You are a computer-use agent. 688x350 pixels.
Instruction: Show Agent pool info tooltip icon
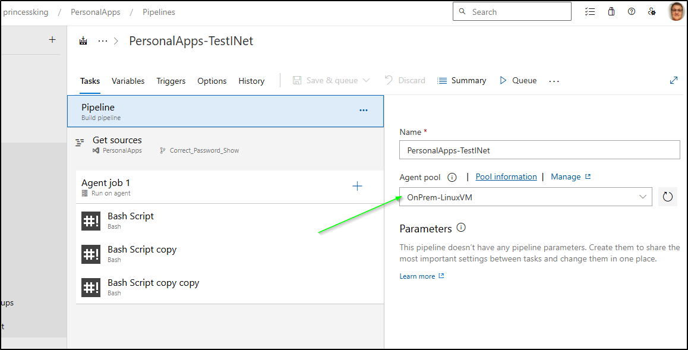point(452,177)
